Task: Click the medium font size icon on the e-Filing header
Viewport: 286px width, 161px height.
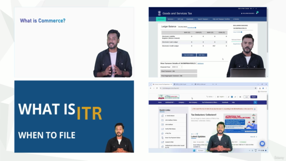Action: tap(232, 97)
